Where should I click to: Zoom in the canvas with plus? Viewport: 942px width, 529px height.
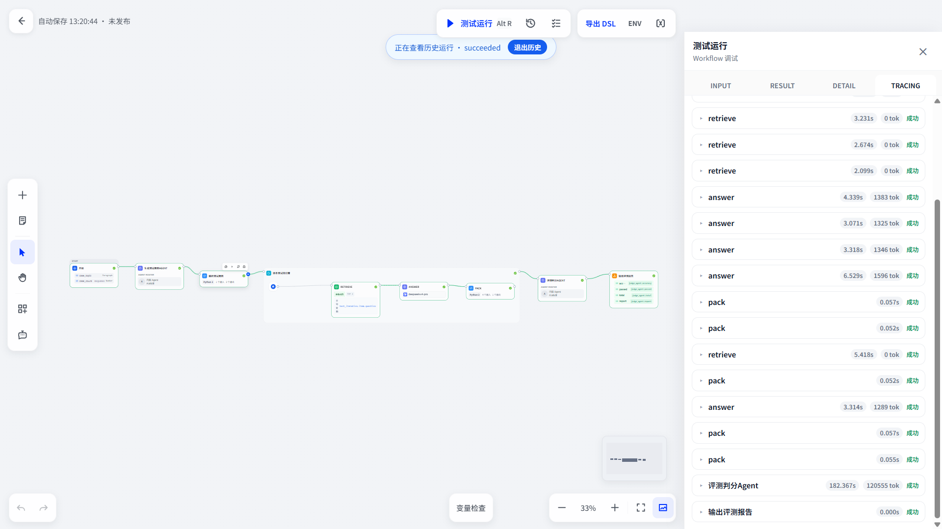point(615,508)
